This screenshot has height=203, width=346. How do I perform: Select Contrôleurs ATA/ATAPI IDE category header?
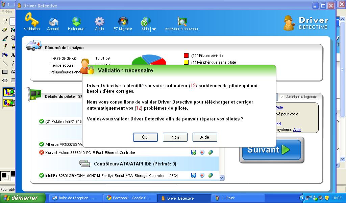129,164
